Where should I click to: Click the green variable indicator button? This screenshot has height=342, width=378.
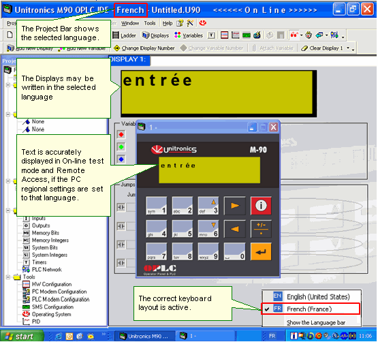point(121,147)
